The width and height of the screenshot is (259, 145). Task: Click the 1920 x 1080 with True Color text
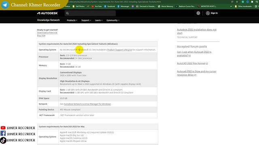click(x=73, y=75)
